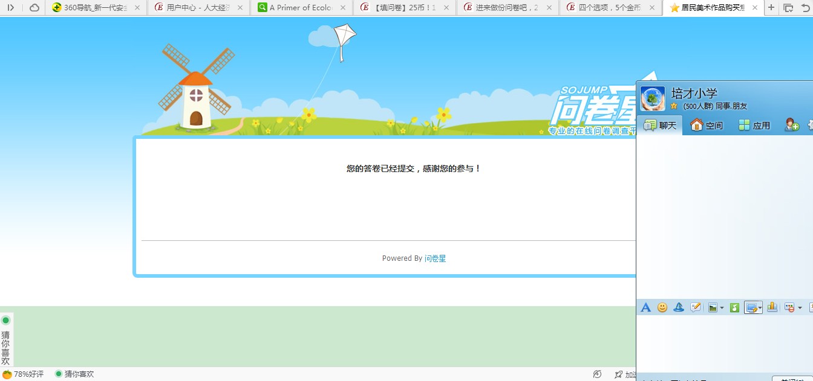Click the speed-up rocket icon in the status bar
This screenshot has width=813, height=381.
[x=619, y=374]
